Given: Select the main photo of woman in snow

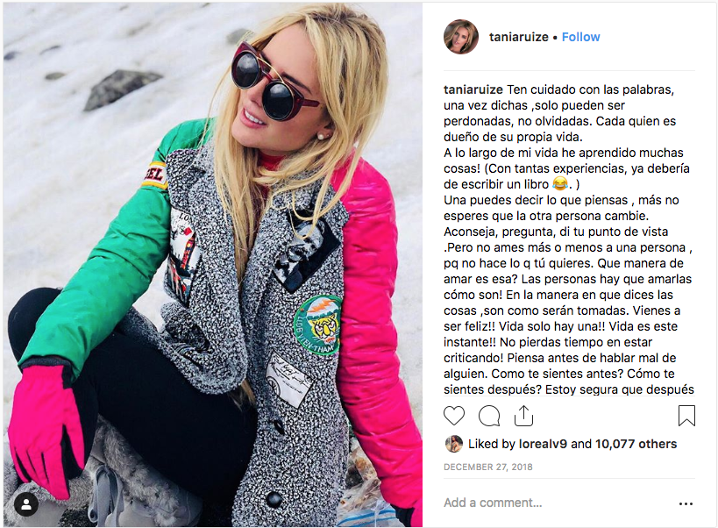Looking at the screenshot, I should pos(213,265).
